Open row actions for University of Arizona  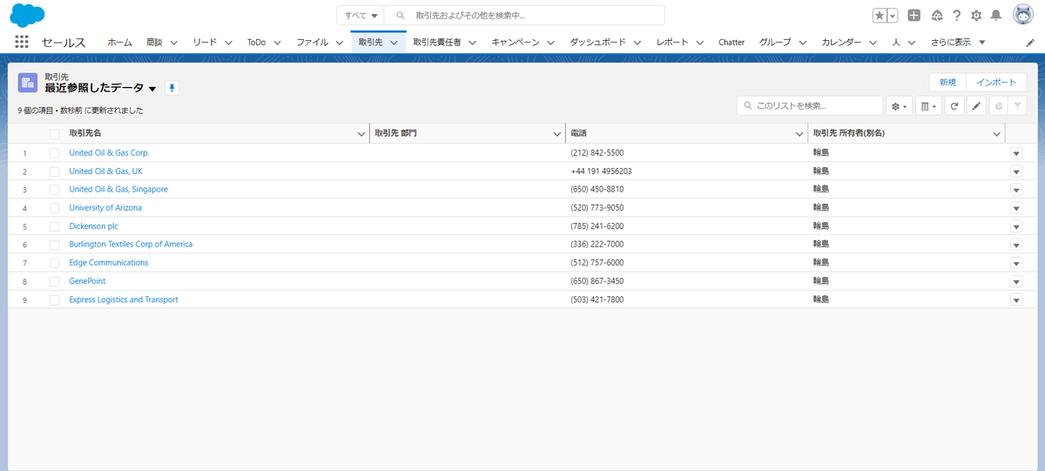point(1015,208)
